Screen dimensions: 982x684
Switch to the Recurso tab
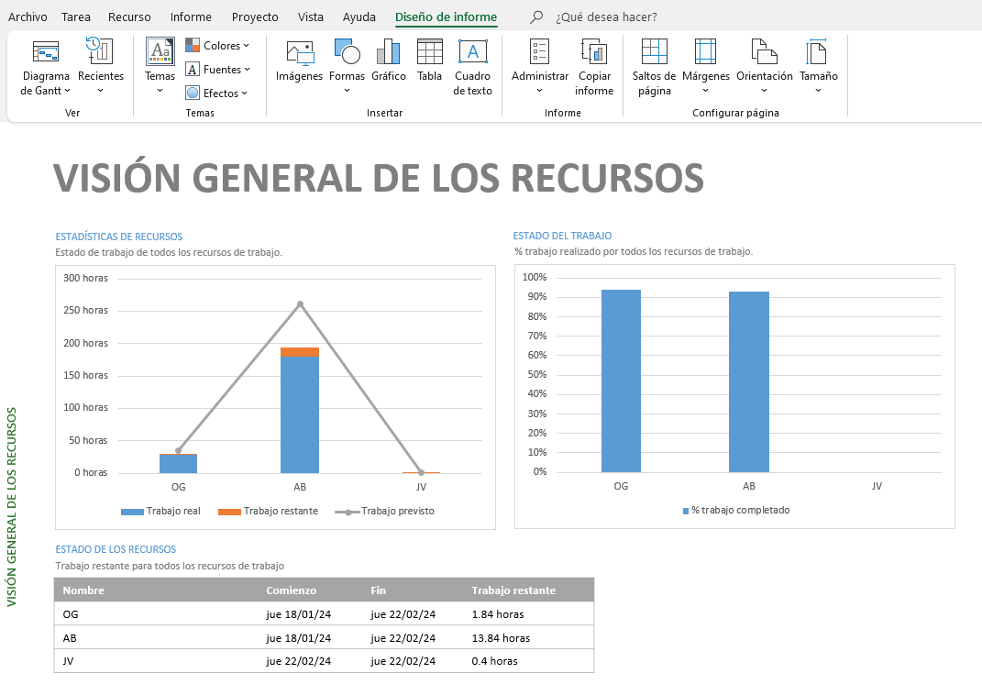click(129, 17)
